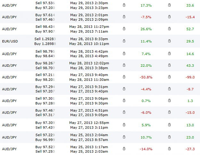Click the lock icon next to 29.5 pips

point(169,41)
